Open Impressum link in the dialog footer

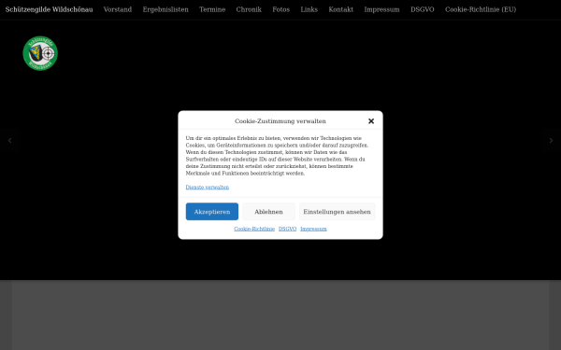313,229
